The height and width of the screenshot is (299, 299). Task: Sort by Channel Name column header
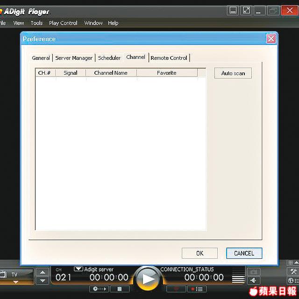pos(111,73)
